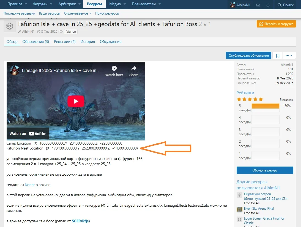Open Login Screen Gracia Final link
The image size is (301, 227).
click(264, 220)
